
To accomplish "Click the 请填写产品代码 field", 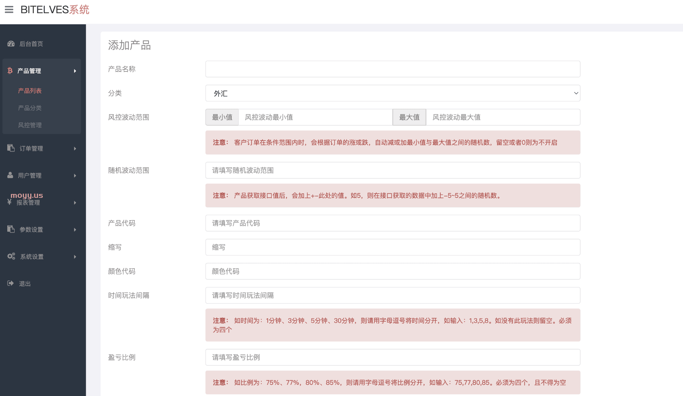I will point(393,223).
